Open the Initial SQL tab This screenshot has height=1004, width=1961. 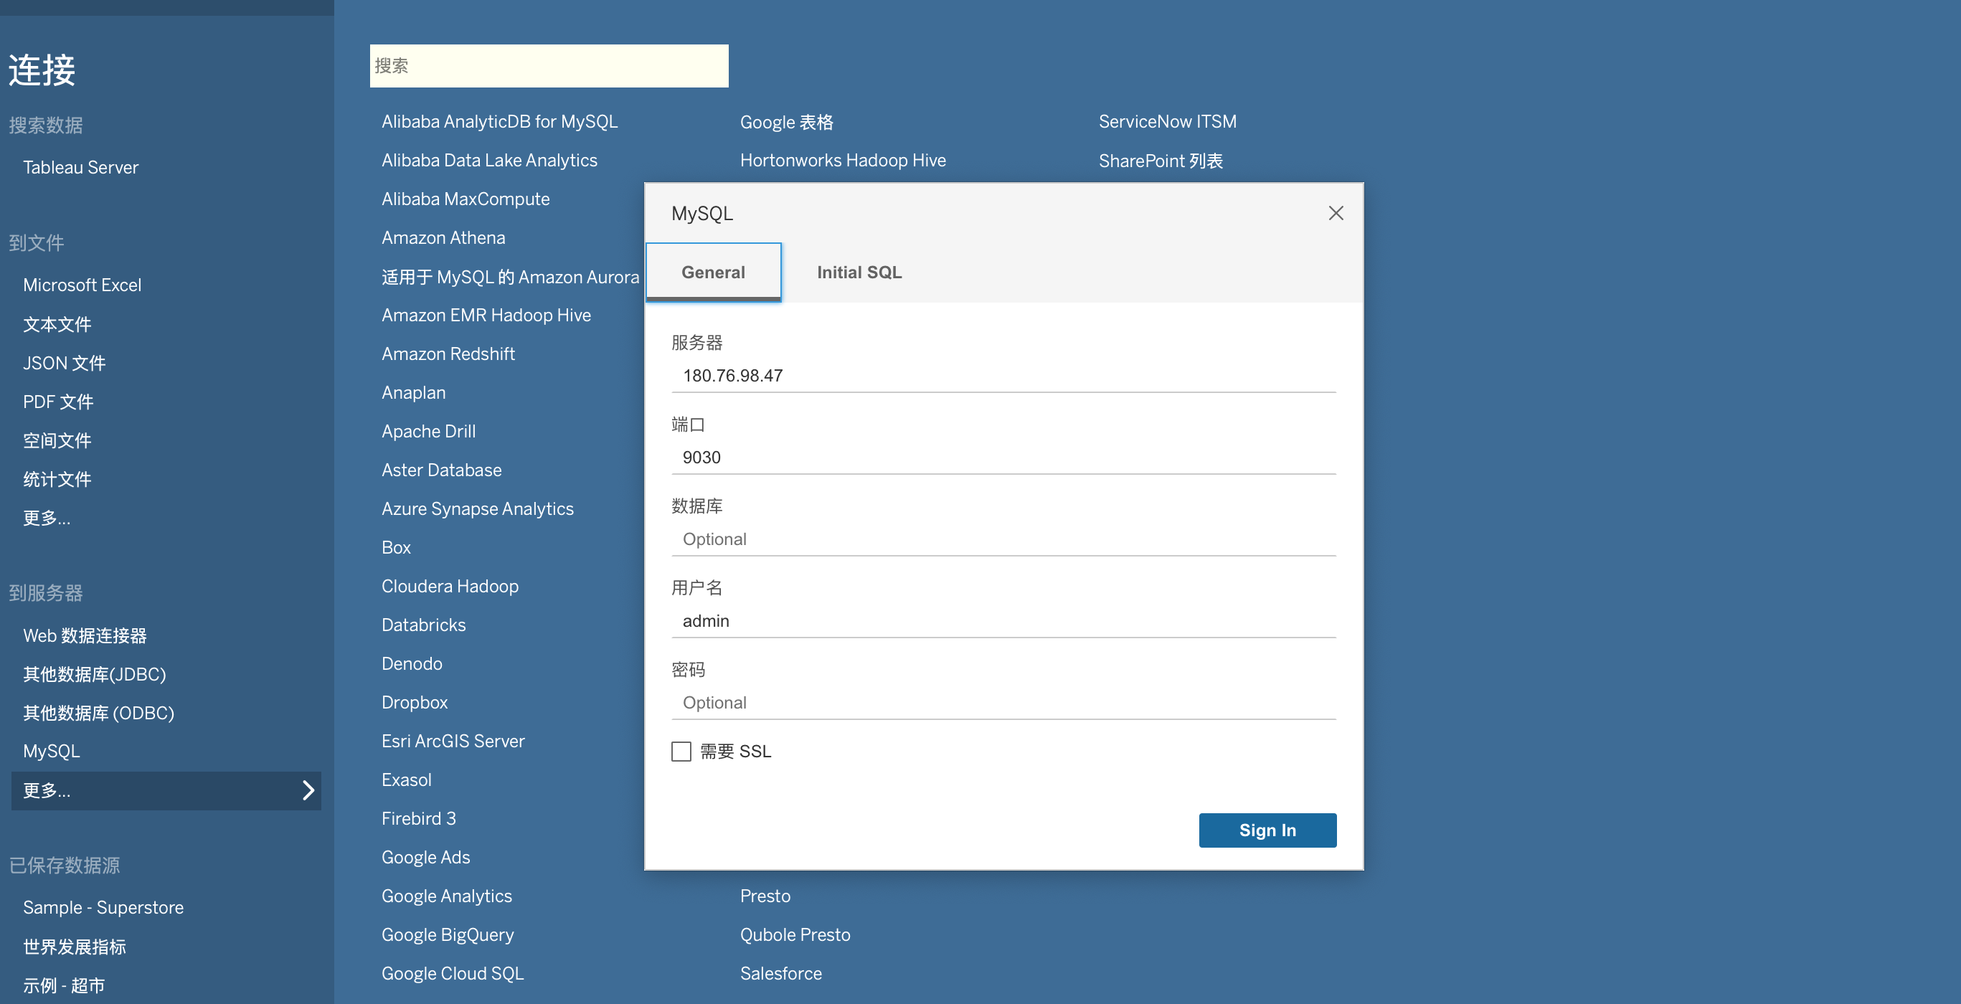[859, 272]
